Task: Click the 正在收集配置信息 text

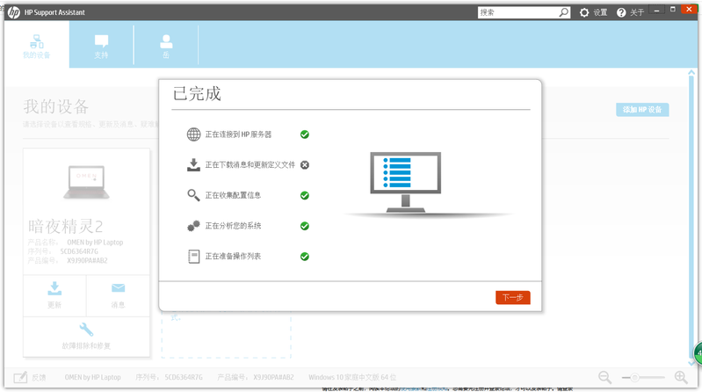Action: pos(233,195)
